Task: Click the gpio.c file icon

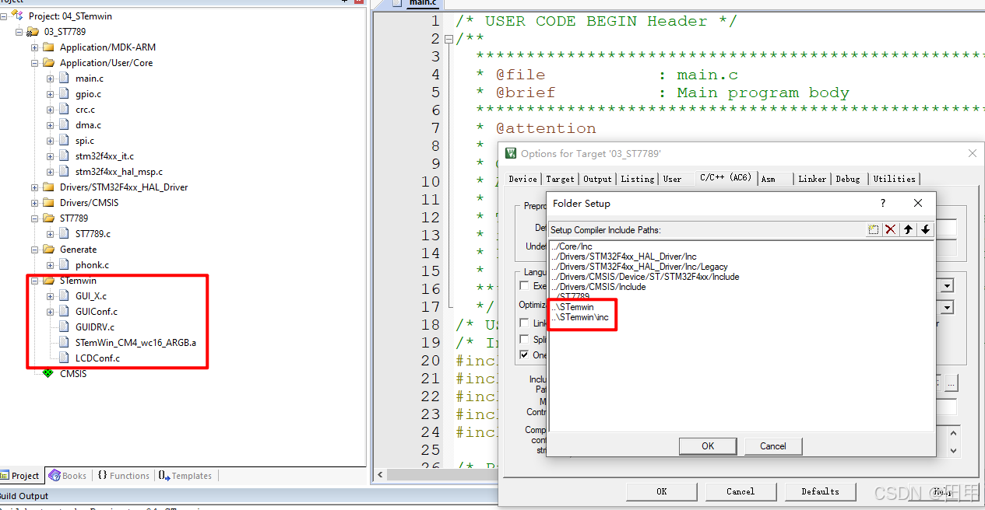Action: [x=64, y=94]
